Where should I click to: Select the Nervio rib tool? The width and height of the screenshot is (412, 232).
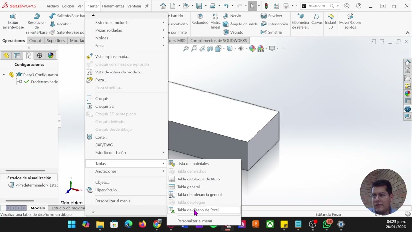click(x=232, y=16)
